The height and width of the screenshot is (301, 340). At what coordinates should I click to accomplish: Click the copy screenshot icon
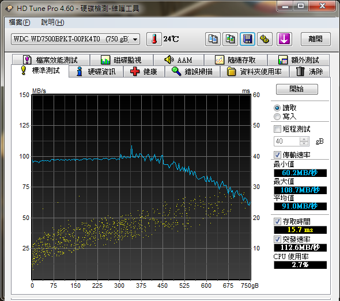click(x=230, y=39)
